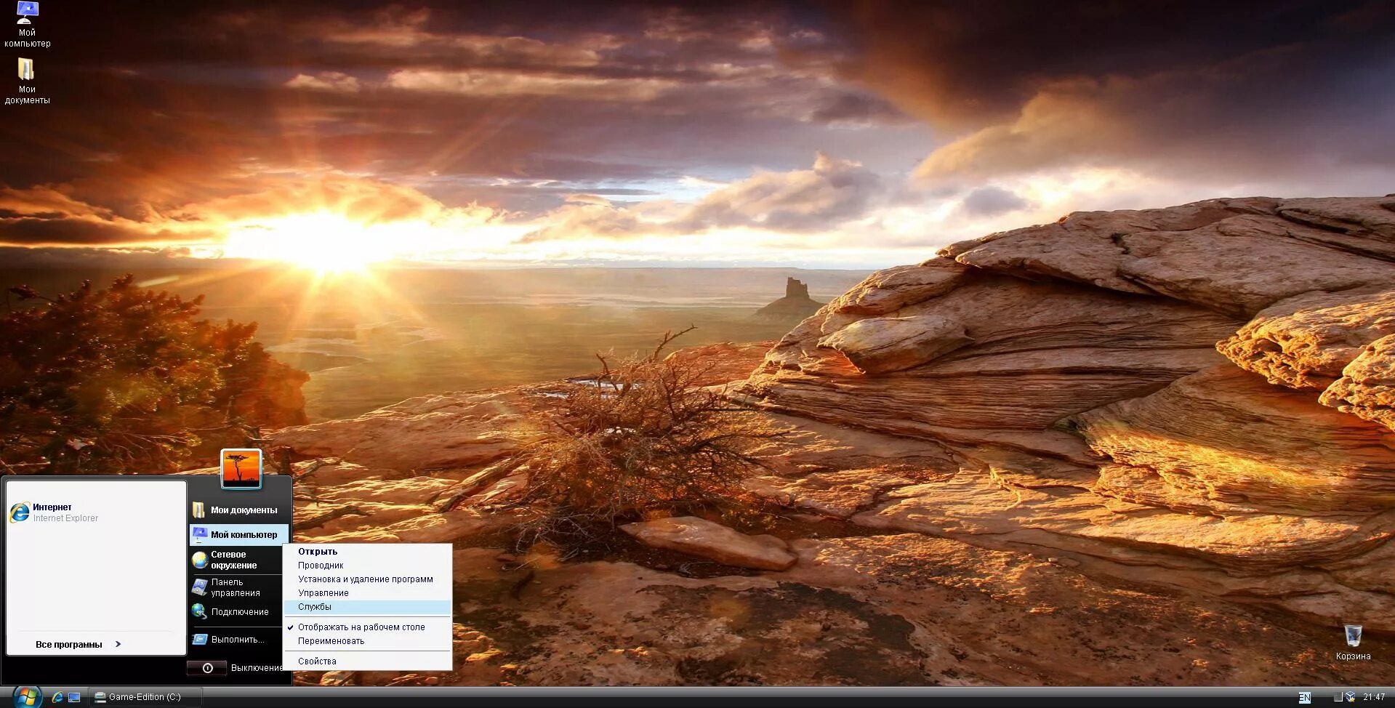
Task: Click the VirtualBox tray icon
Action: (1351, 697)
